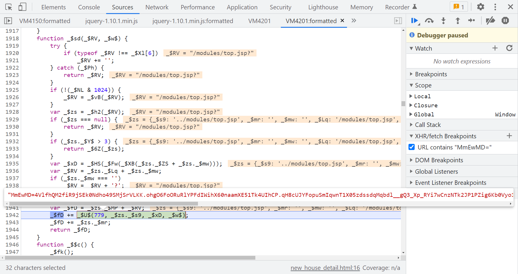Open the DevTools three-dot menu
This screenshot has width=518, height=274.
click(x=495, y=7)
